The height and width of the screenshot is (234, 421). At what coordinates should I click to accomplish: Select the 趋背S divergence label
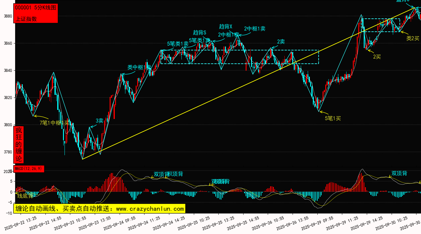199,33
